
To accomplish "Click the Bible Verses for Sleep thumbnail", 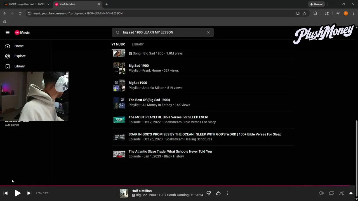I will (x=119, y=120).
